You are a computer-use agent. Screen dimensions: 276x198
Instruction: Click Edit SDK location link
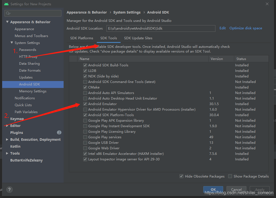(x=223, y=28)
